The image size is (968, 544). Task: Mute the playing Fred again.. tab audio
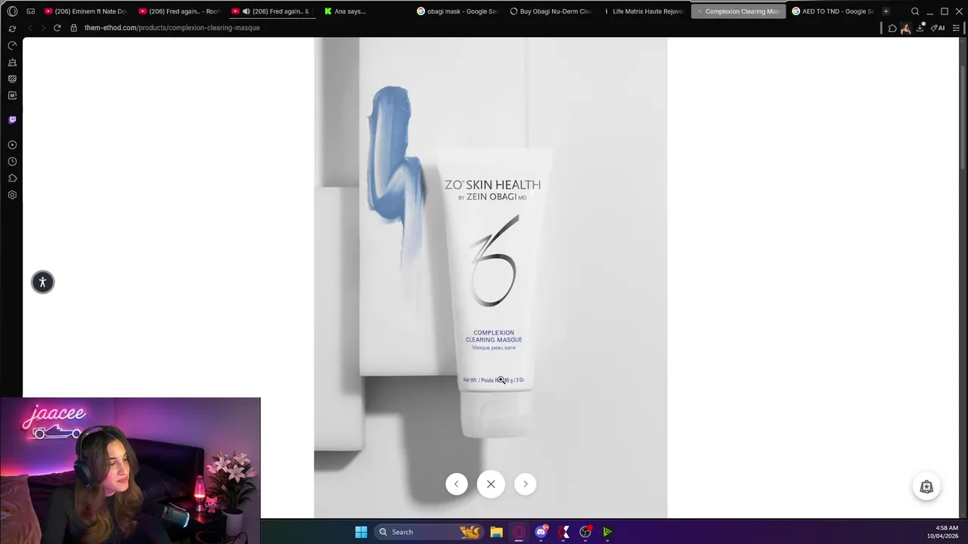(246, 11)
